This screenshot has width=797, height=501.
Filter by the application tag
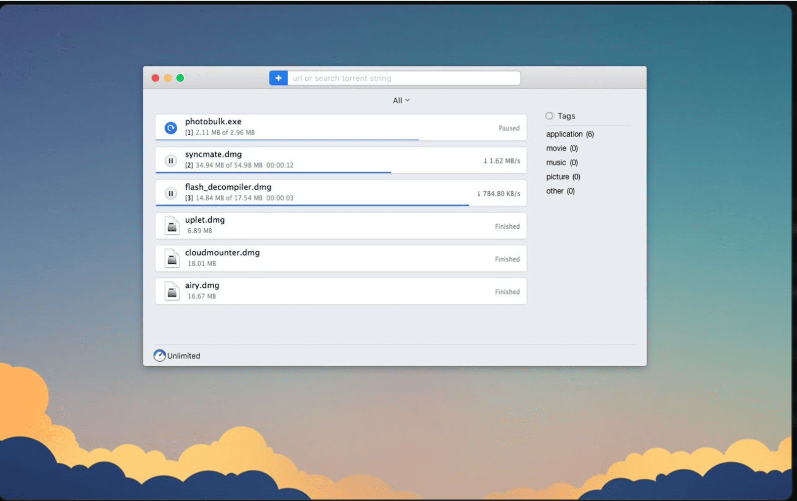(570, 134)
